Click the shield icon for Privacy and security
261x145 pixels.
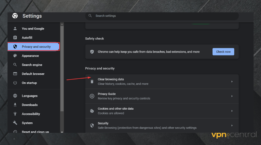point(15,47)
